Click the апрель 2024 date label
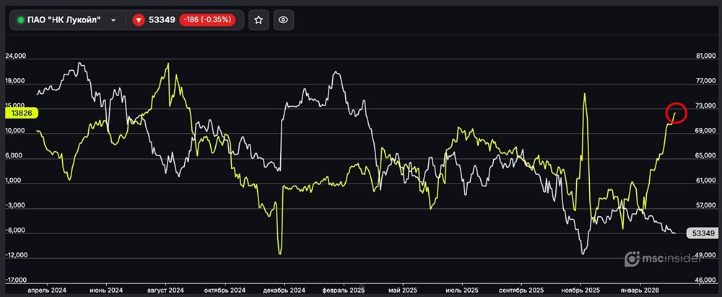The width and height of the screenshot is (722, 297). (47, 290)
